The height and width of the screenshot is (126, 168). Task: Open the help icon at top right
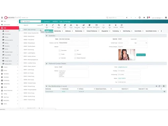(166, 17)
